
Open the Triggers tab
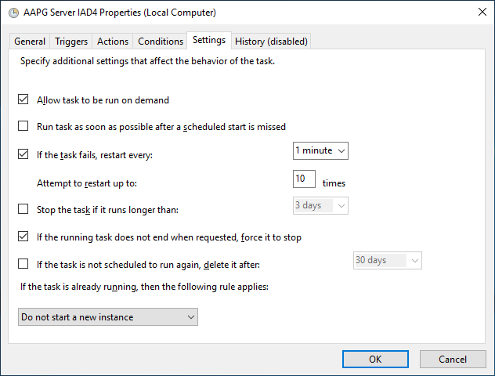click(71, 42)
